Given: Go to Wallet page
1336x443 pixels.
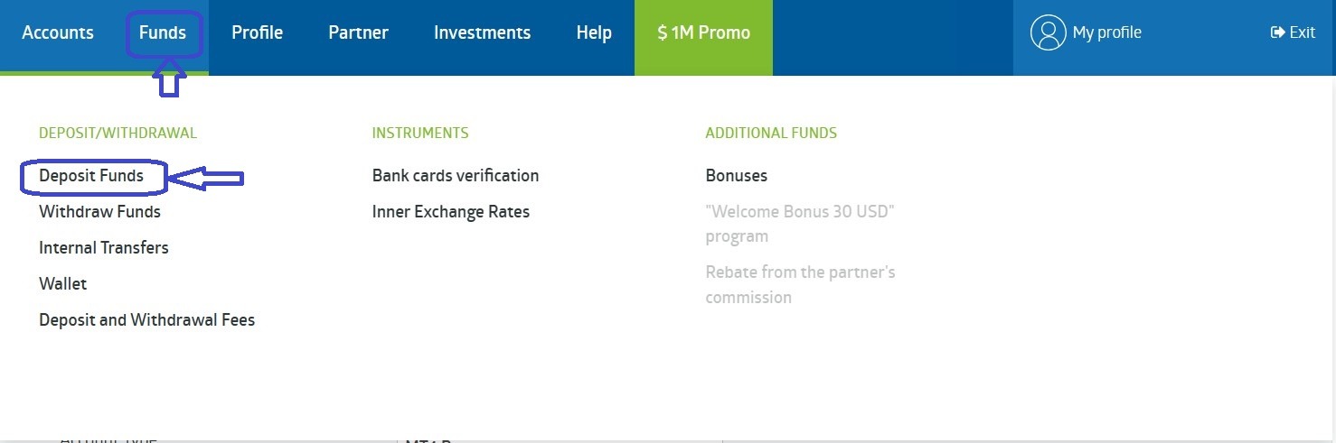Looking at the screenshot, I should click(x=63, y=284).
